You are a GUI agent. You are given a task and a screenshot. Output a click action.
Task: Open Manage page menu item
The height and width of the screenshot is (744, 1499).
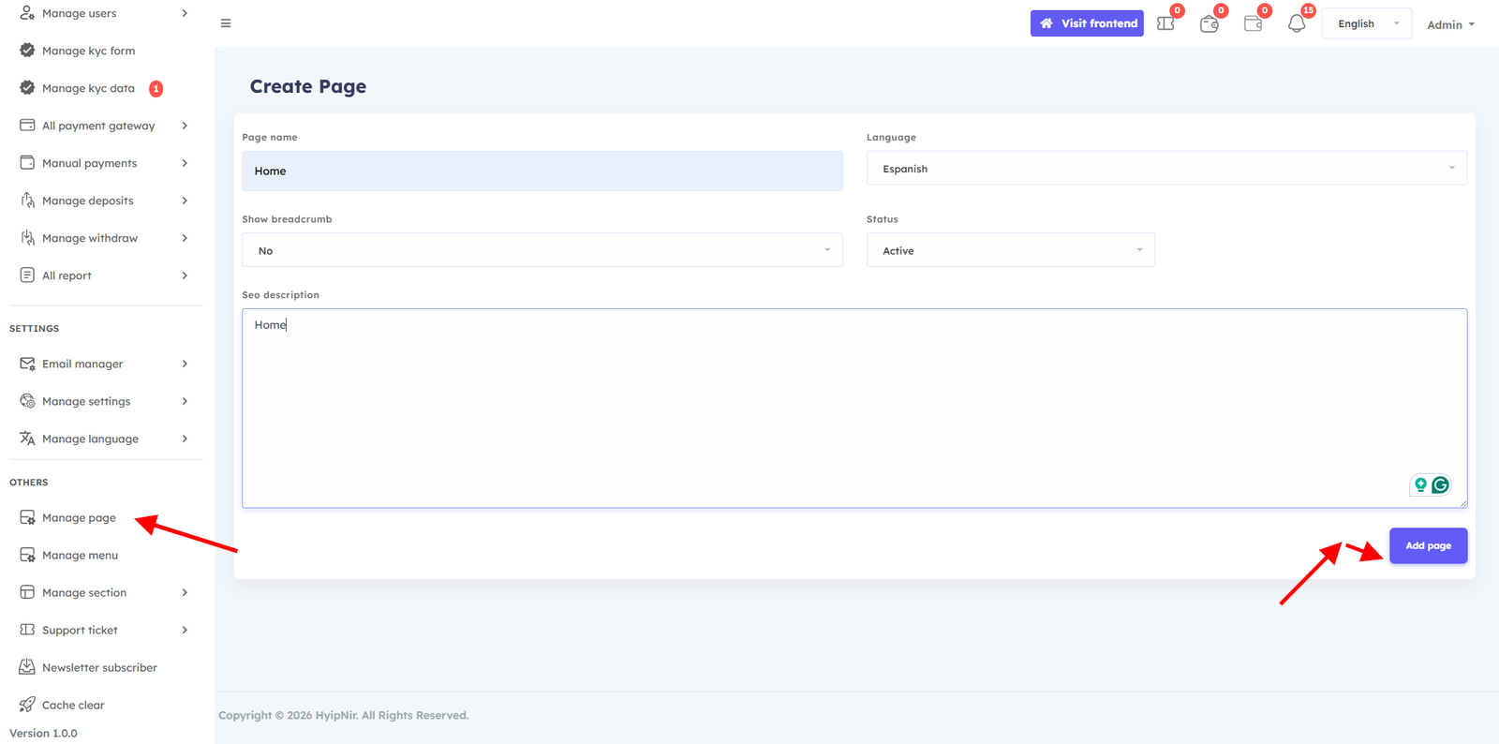pos(79,517)
